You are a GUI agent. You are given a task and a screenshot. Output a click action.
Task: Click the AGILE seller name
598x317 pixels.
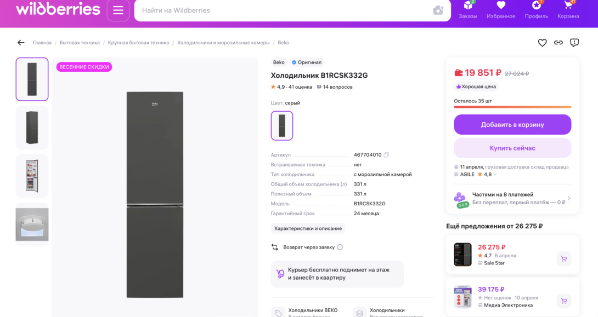(467, 175)
